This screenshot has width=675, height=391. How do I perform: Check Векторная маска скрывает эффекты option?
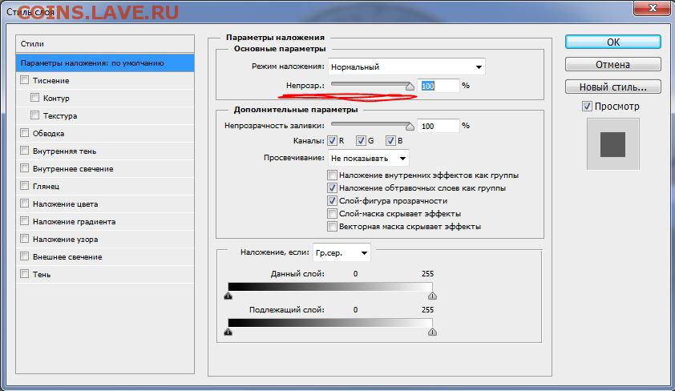[332, 227]
